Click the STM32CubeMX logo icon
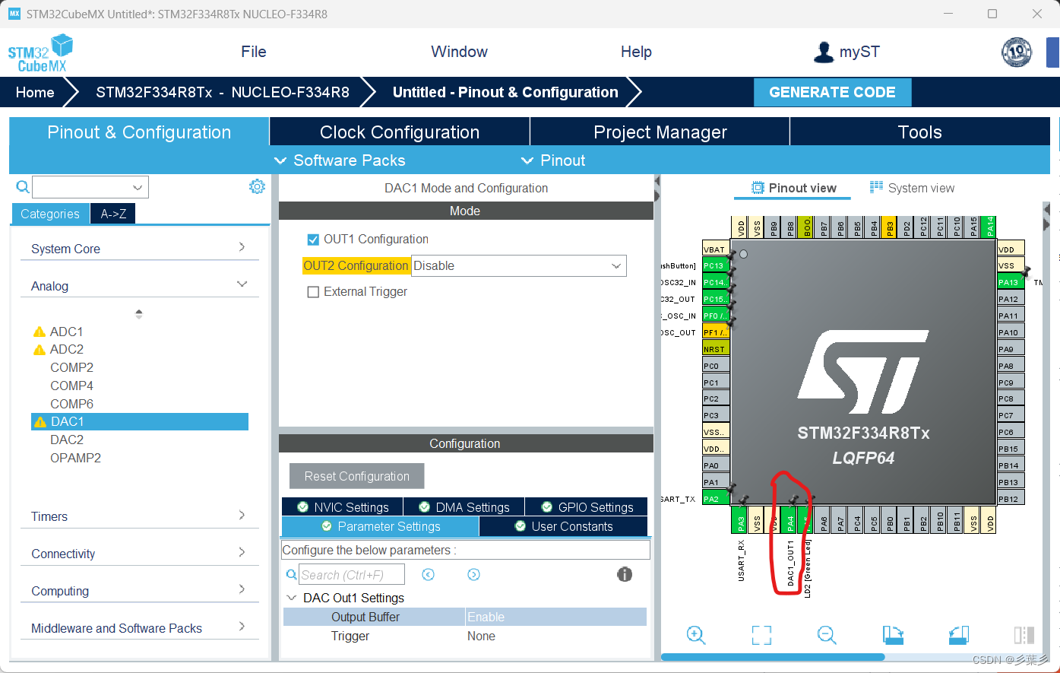1060x673 pixels. pos(40,52)
